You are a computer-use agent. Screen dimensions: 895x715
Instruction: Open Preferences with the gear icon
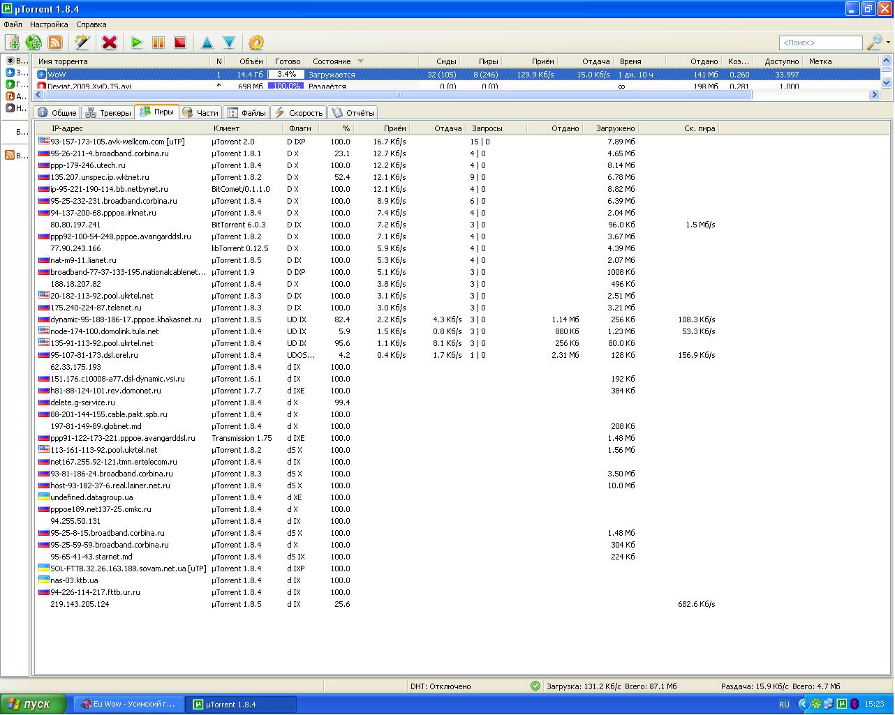(256, 43)
